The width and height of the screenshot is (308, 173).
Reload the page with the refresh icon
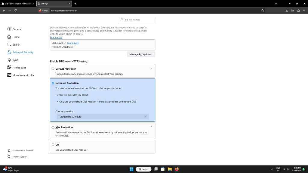tap(15, 10)
